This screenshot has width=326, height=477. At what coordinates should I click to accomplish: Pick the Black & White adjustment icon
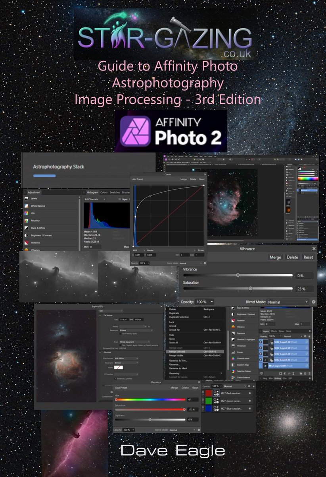[27, 228]
